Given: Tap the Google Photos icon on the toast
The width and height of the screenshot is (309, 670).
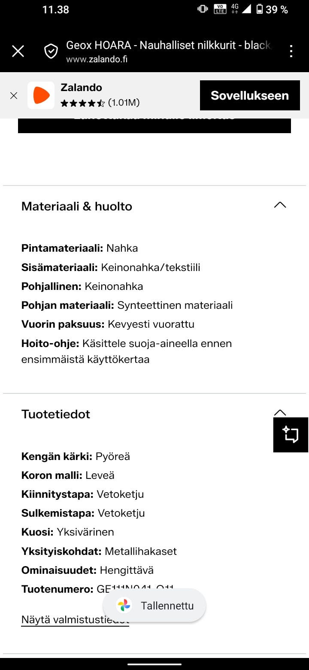Looking at the screenshot, I should click(124, 605).
